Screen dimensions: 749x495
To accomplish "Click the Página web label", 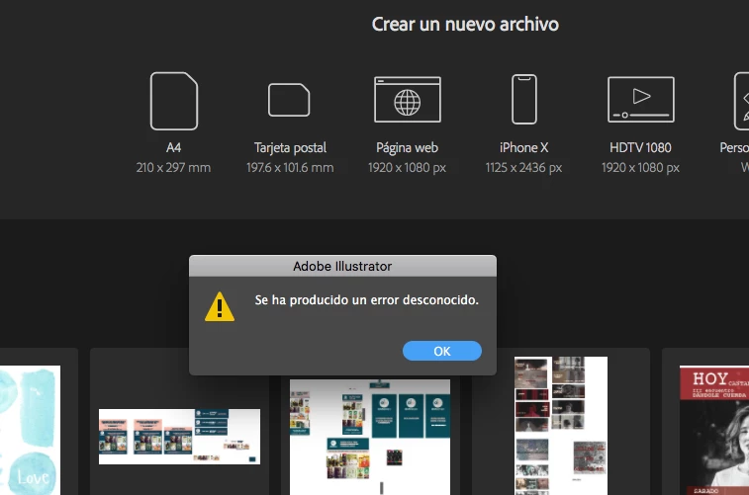I will [x=407, y=147].
